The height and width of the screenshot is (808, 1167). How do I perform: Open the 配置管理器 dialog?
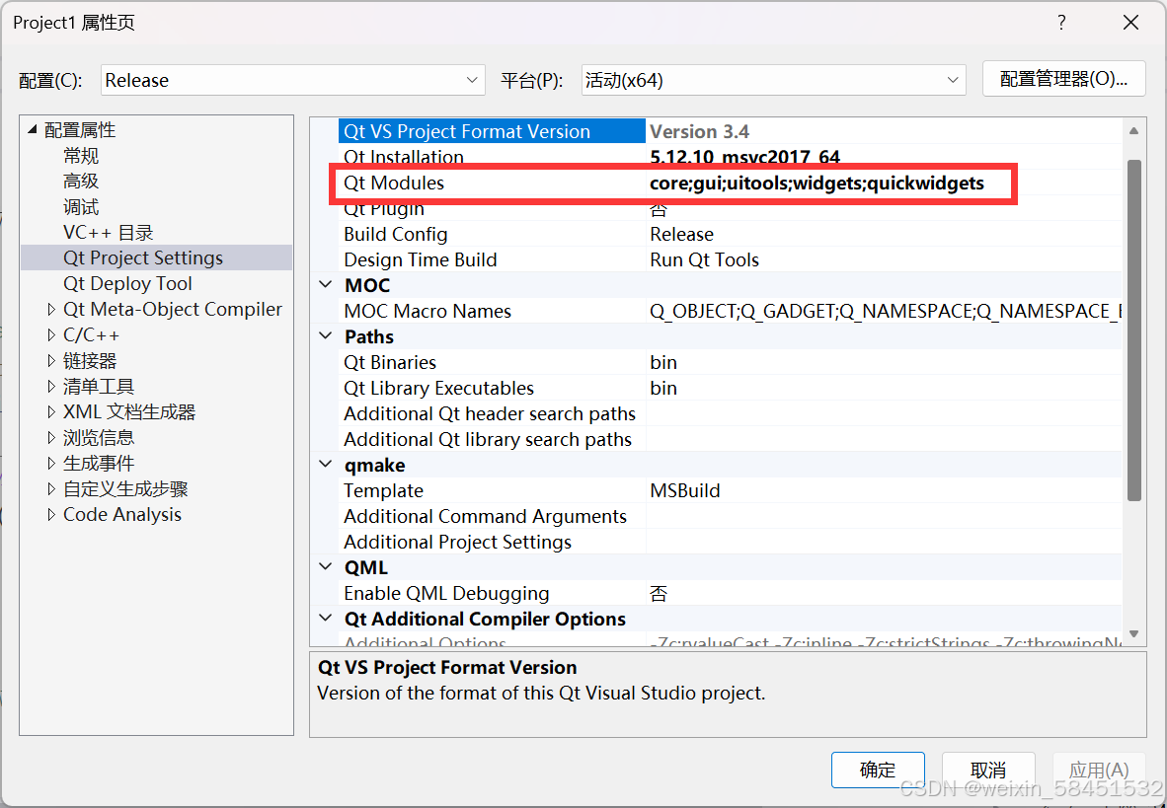coord(1063,79)
